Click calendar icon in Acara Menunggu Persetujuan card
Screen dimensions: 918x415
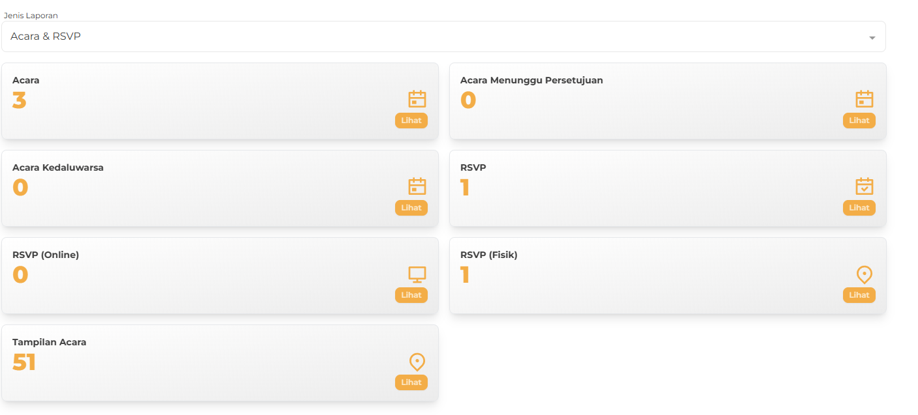click(865, 99)
